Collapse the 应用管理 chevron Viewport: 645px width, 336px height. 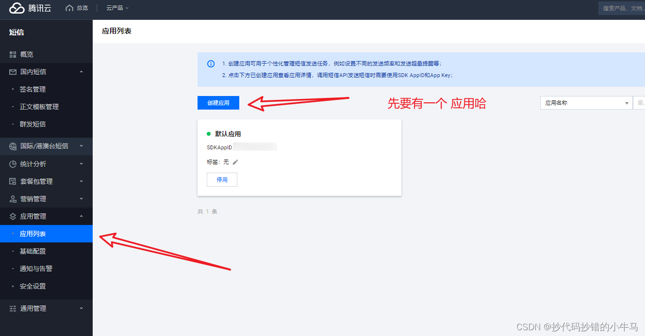[x=81, y=216]
